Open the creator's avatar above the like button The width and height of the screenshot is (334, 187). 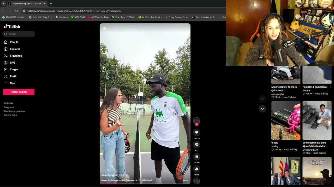click(x=196, y=120)
